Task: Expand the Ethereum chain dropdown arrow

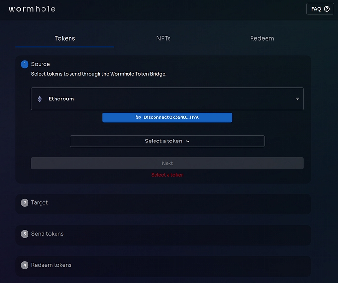Action: pyautogui.click(x=297, y=99)
